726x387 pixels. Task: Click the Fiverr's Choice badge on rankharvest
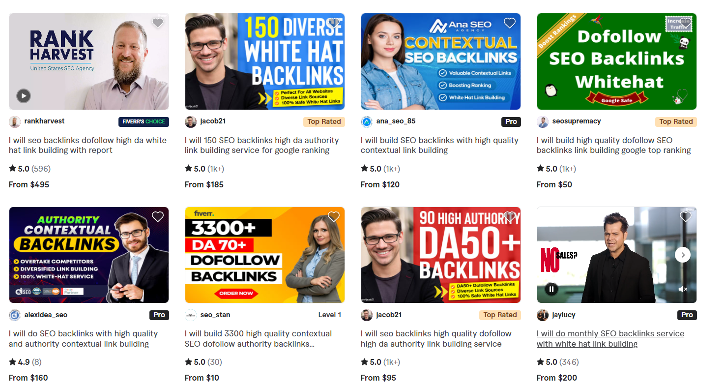click(x=144, y=121)
